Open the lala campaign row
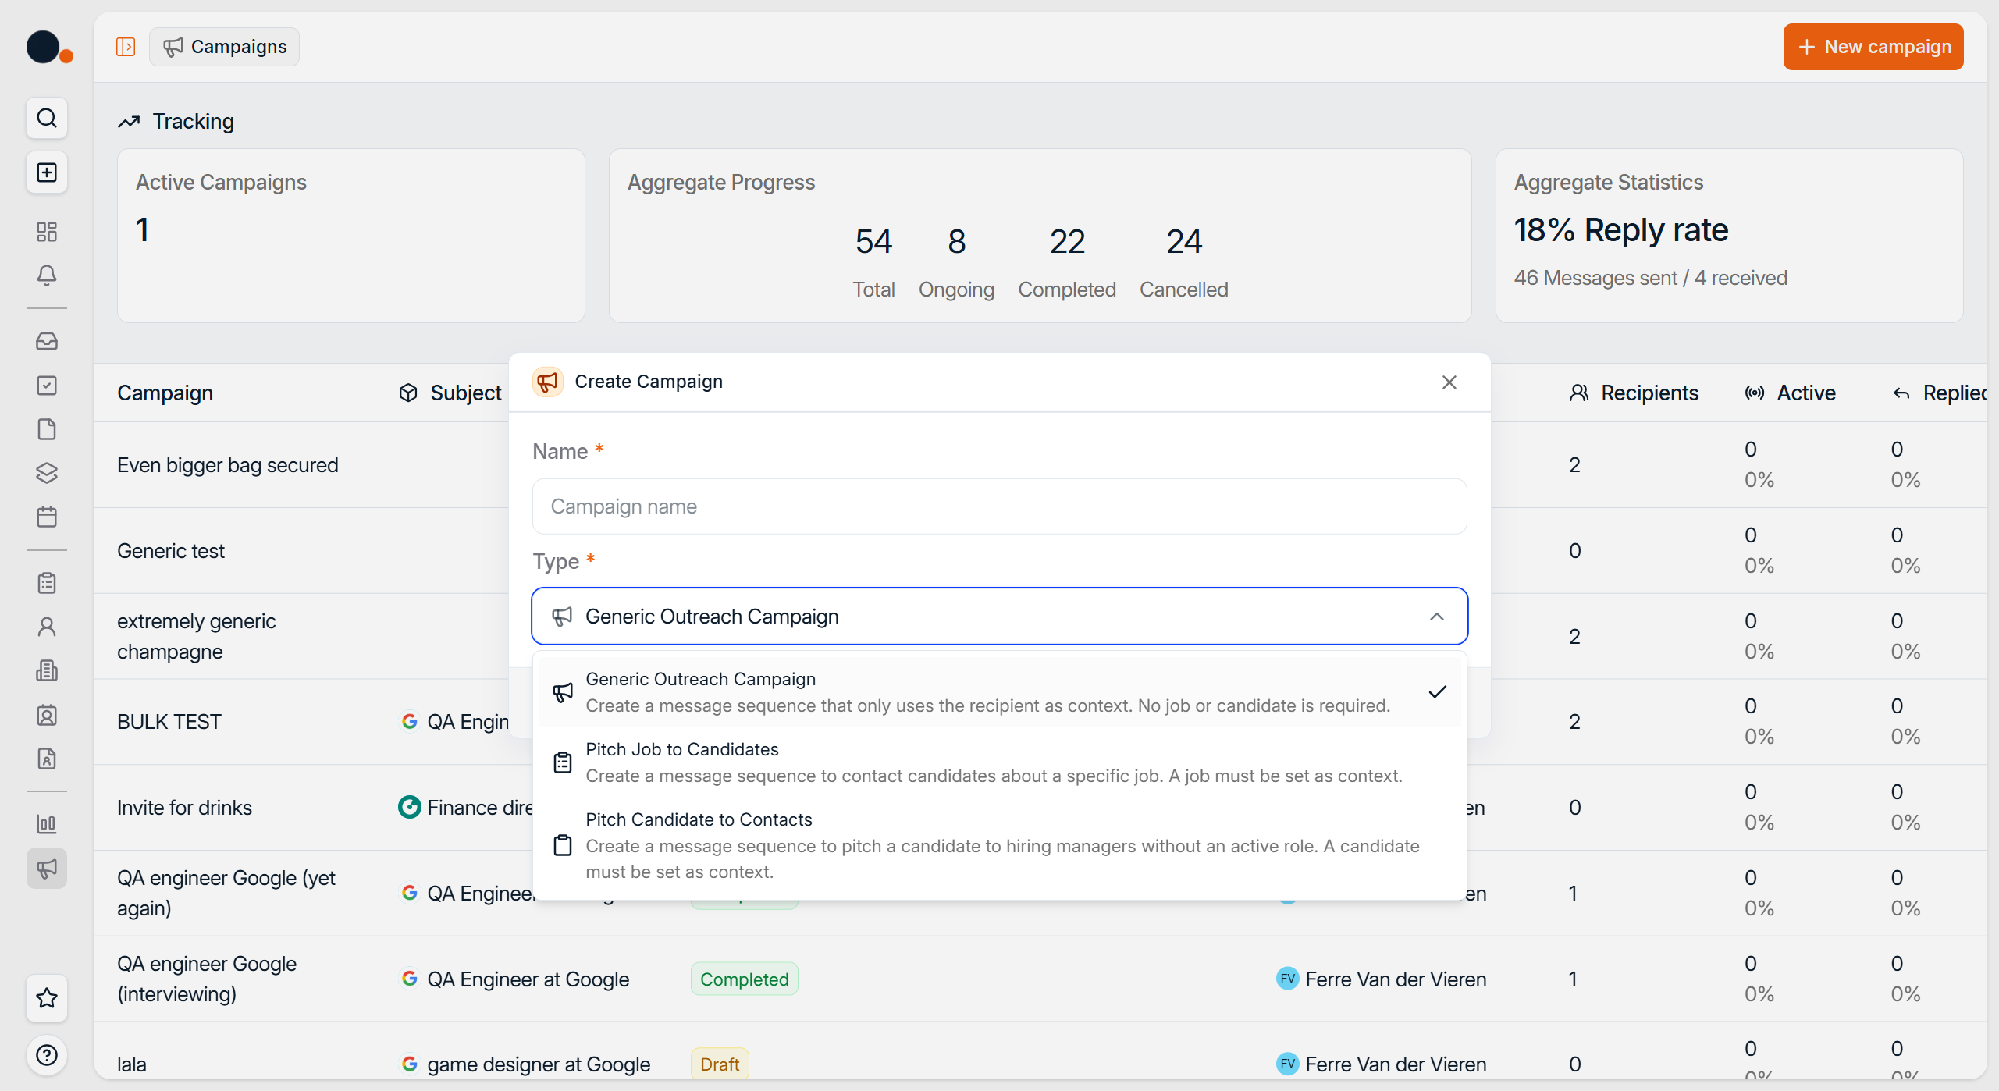The image size is (1999, 1091). [132, 1064]
